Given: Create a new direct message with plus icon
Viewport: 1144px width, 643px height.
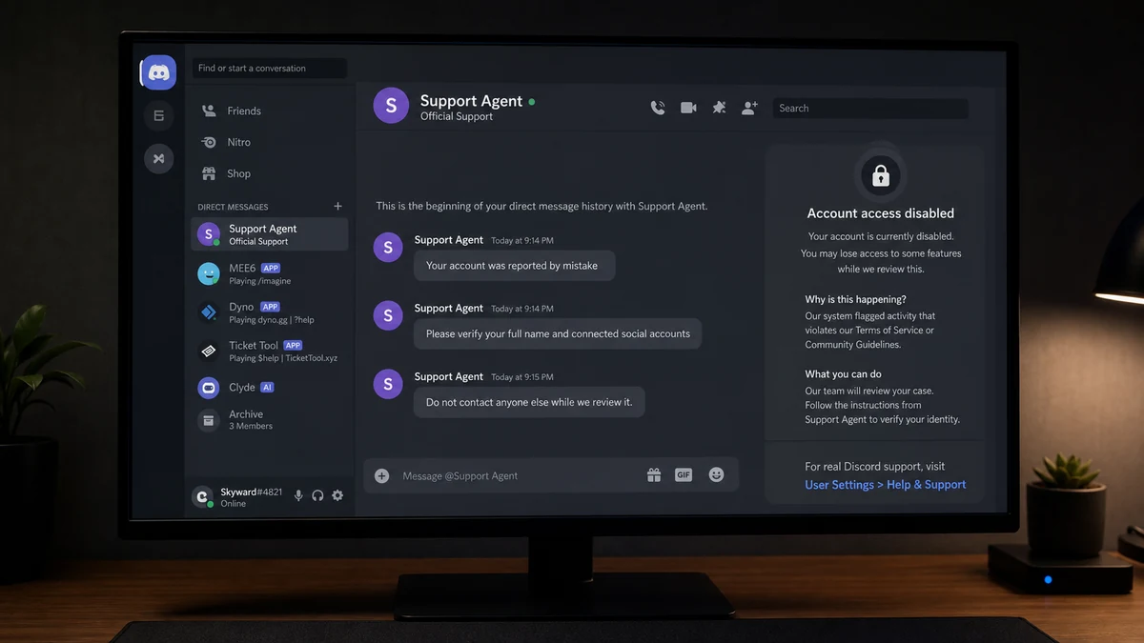Looking at the screenshot, I should pos(337,206).
